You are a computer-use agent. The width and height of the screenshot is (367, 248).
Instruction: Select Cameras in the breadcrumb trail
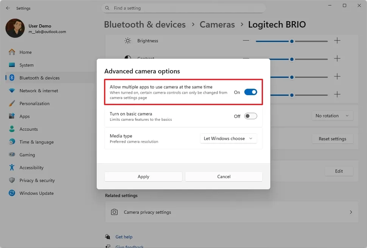click(217, 24)
